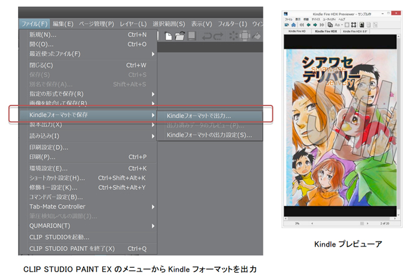
Task: Choose 新規(N)... from the File menu
Action: click(x=88, y=35)
